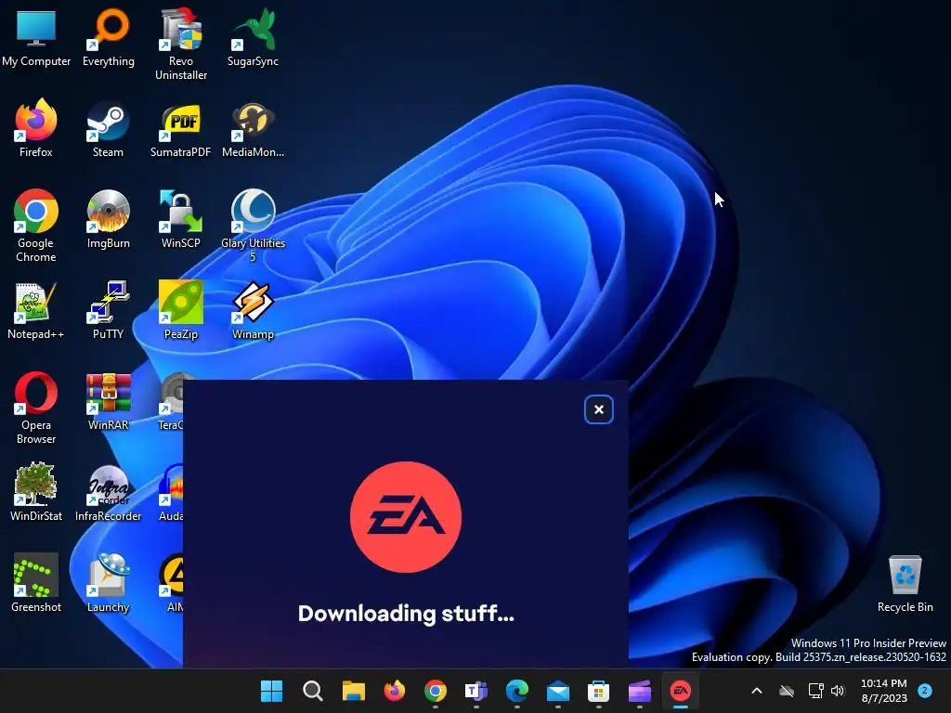Select the Opera Browser shortcut
Image resolution: width=951 pixels, height=713 pixels.
pyautogui.click(x=36, y=408)
